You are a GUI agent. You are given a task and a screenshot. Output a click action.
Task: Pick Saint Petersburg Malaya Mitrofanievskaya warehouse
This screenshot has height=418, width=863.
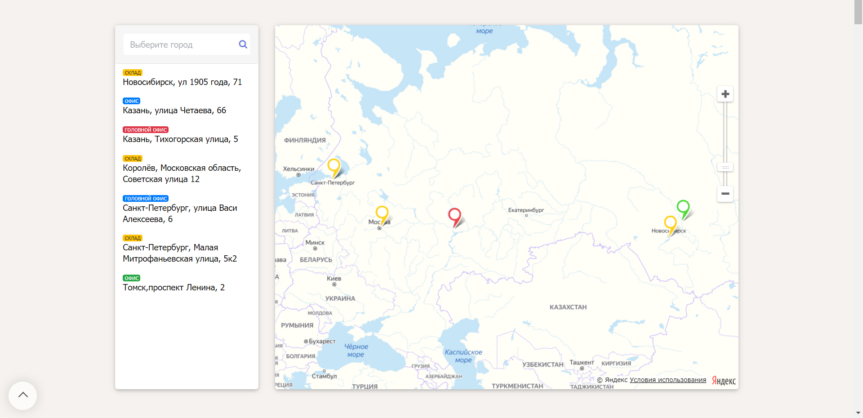[179, 253]
